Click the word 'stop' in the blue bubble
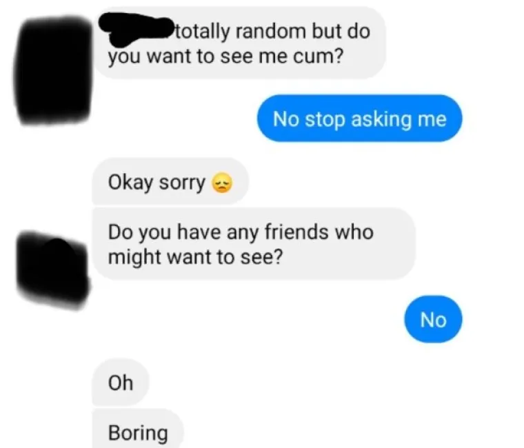This screenshot has width=524, height=448. (325, 120)
